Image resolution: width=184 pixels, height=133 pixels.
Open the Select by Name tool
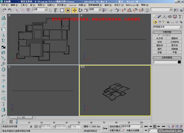[x=56, y=10]
